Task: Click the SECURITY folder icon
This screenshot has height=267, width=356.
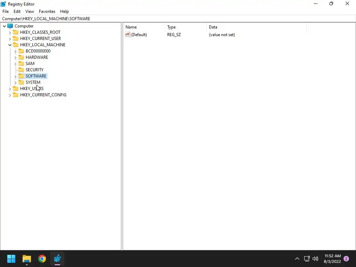Action: 21,70
